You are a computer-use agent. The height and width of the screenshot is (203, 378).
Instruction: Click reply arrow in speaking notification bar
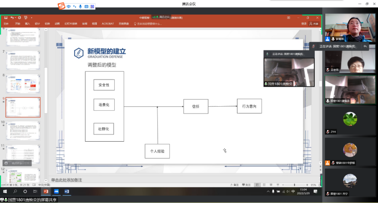coord(365,46)
